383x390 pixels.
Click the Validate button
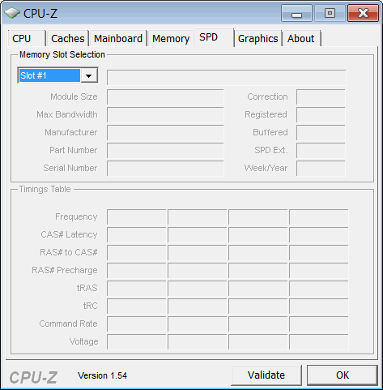pyautogui.click(x=266, y=375)
